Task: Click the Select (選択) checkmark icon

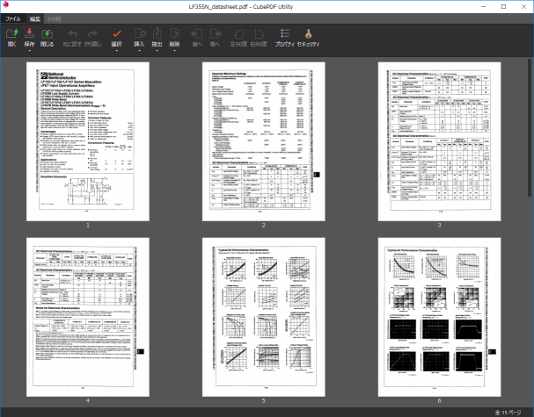Action: coord(116,33)
